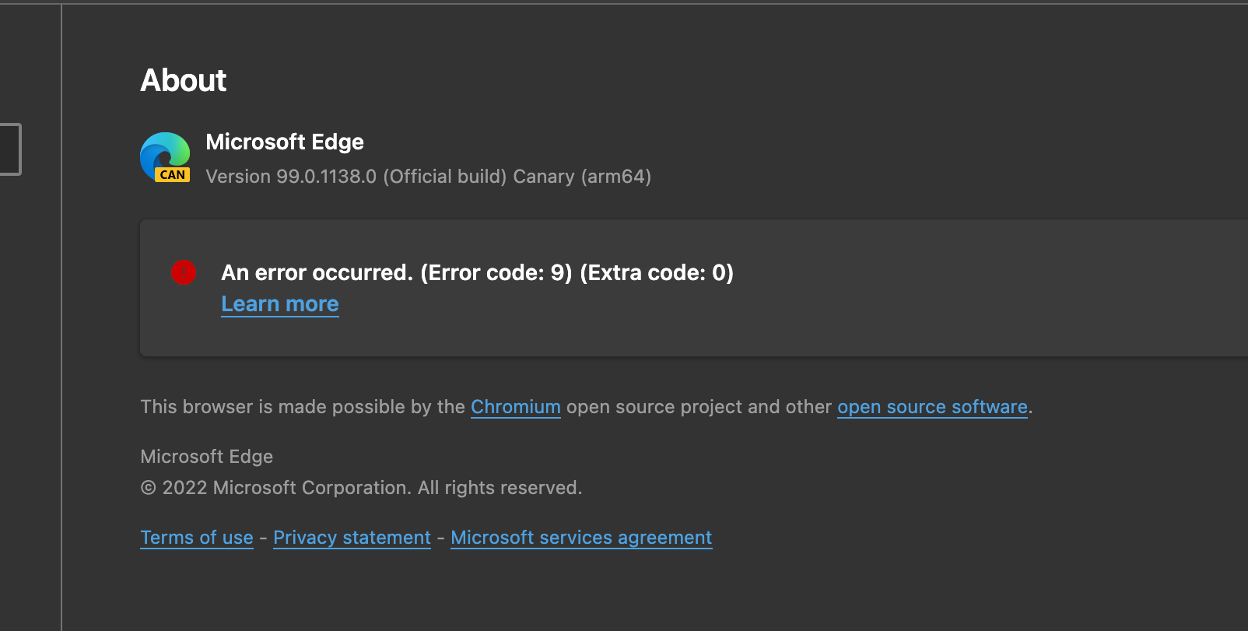Screen dimensions: 1248x631
Task: Click the 2022 Microsoft Corporation copyright line
Action: pos(361,488)
